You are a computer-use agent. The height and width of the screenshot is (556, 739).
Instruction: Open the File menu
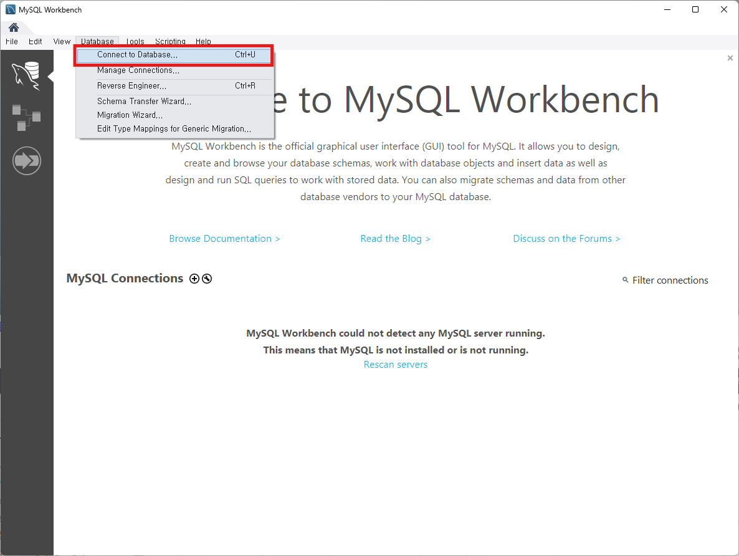[x=12, y=42]
